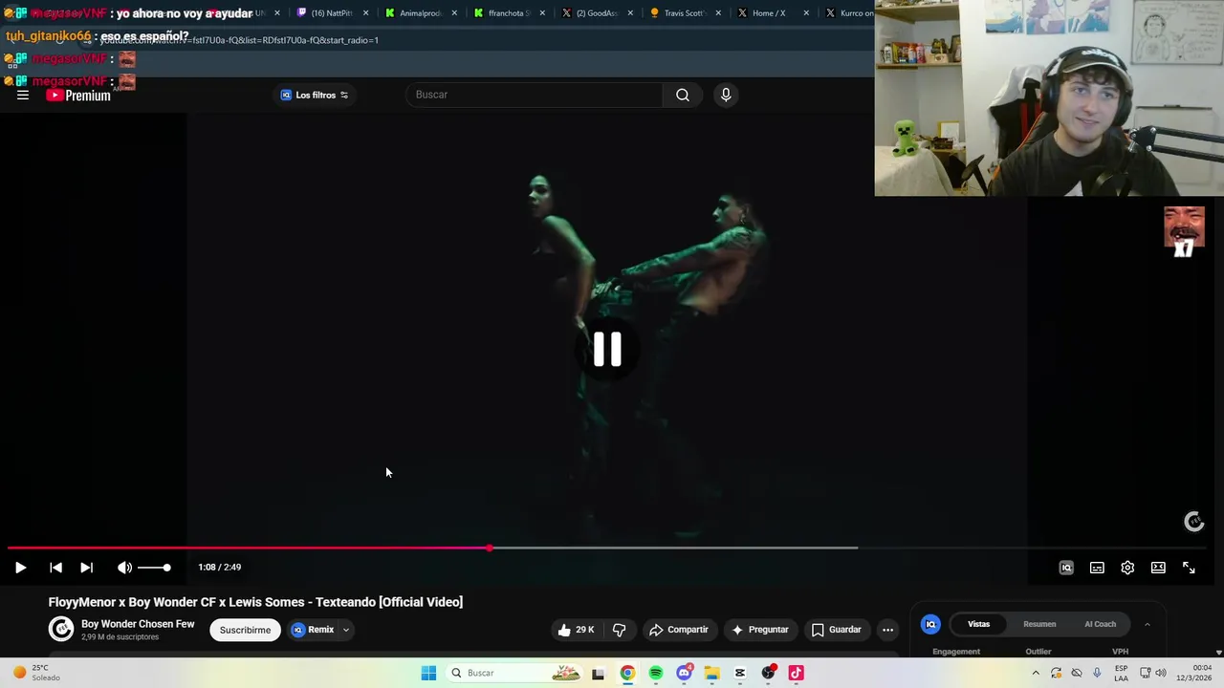Click the circular refresh icon over the video corner
This screenshot has width=1224, height=688.
[x=1194, y=522]
